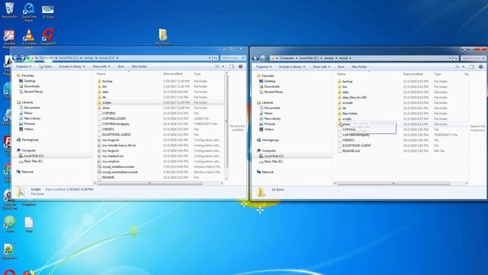This screenshot has width=488, height=275.
Task: Click the vertical scrollbar in the left file list
Action: pyautogui.click(x=226, y=121)
